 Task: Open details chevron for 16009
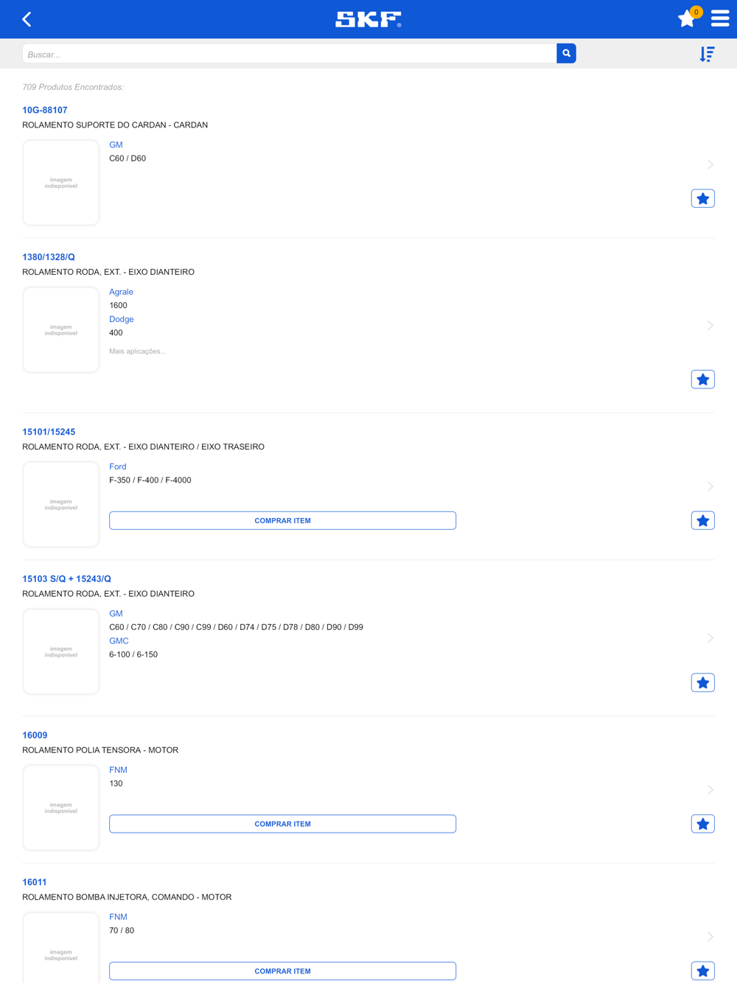click(x=710, y=790)
